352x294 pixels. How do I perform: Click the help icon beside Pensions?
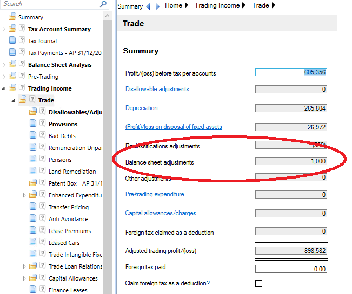pyautogui.click(x=42, y=159)
